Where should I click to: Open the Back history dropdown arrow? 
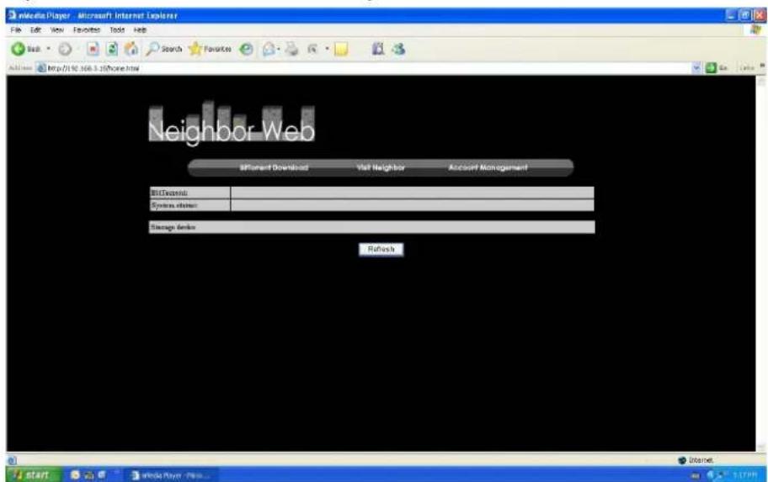point(48,49)
